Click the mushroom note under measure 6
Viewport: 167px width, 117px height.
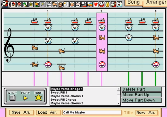156,64
